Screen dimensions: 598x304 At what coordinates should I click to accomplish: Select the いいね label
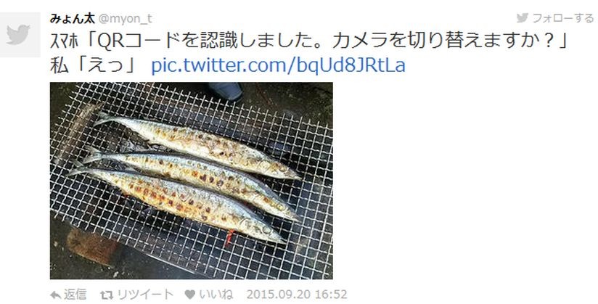(x=216, y=295)
